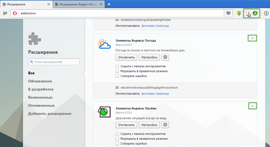Remove the Погода extension with X

click(x=252, y=38)
